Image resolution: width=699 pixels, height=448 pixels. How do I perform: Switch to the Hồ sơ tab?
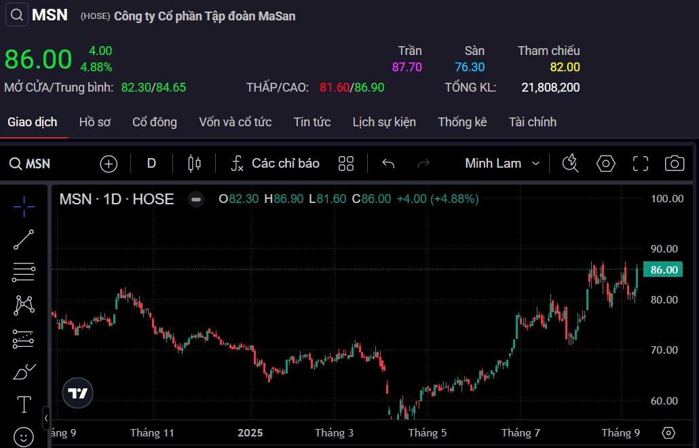94,122
